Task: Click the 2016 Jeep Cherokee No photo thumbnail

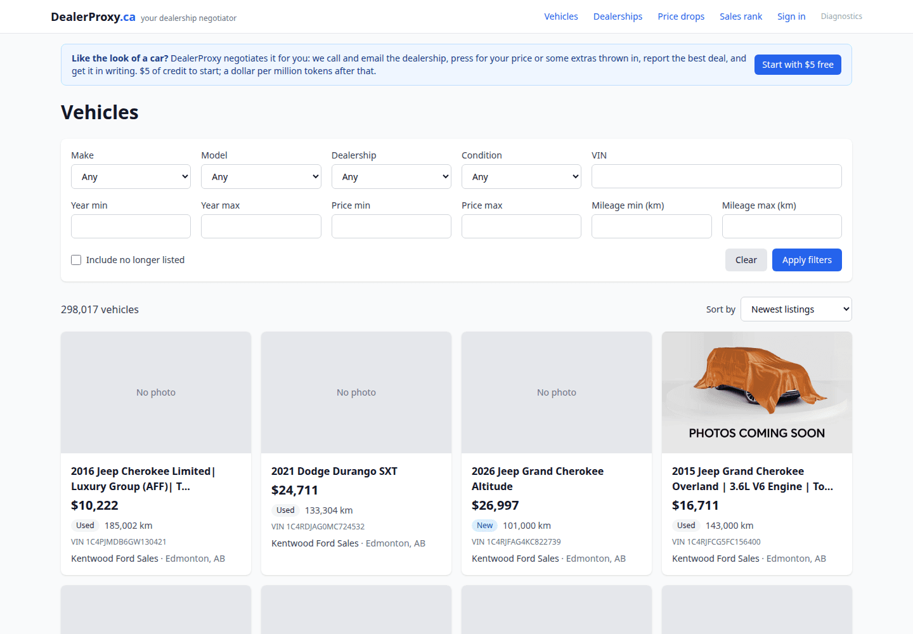Action: 156,392
